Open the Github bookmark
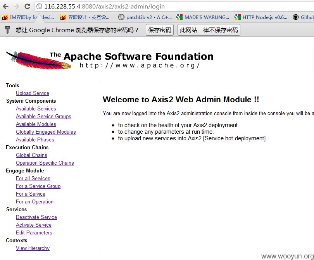Image resolution: width=314 pixels, height=260 pixels. point(303,17)
